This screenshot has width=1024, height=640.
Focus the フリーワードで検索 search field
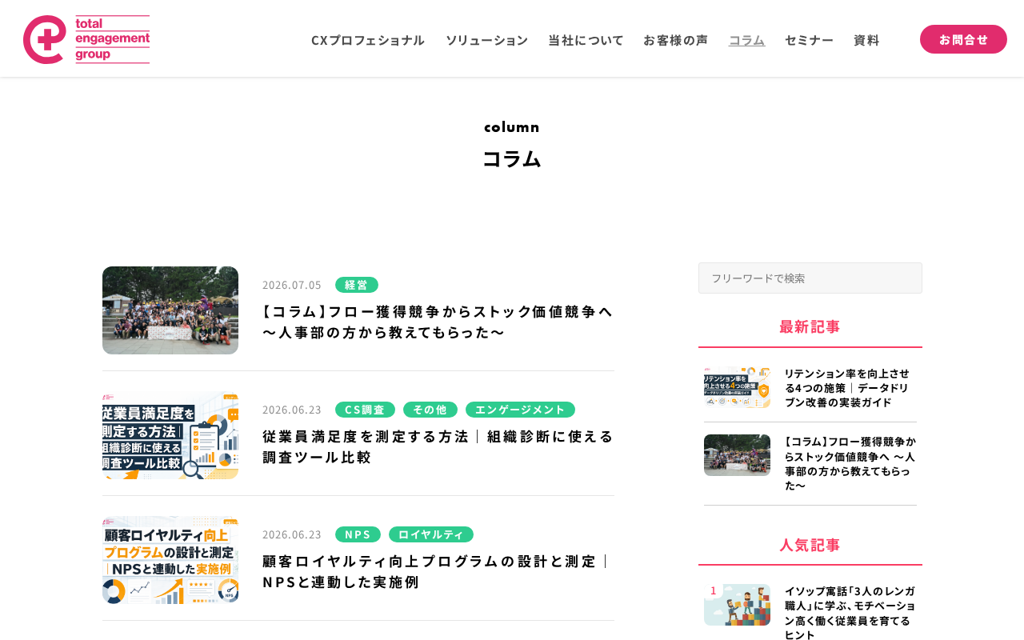810,278
